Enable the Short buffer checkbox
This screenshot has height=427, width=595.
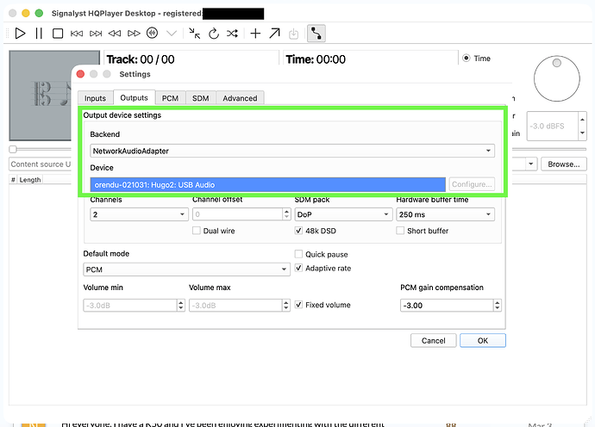[400, 231]
